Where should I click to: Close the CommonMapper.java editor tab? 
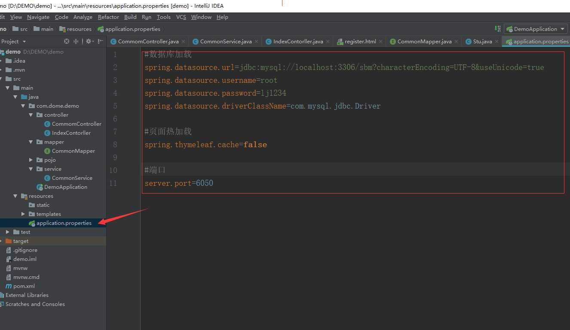pos(457,42)
